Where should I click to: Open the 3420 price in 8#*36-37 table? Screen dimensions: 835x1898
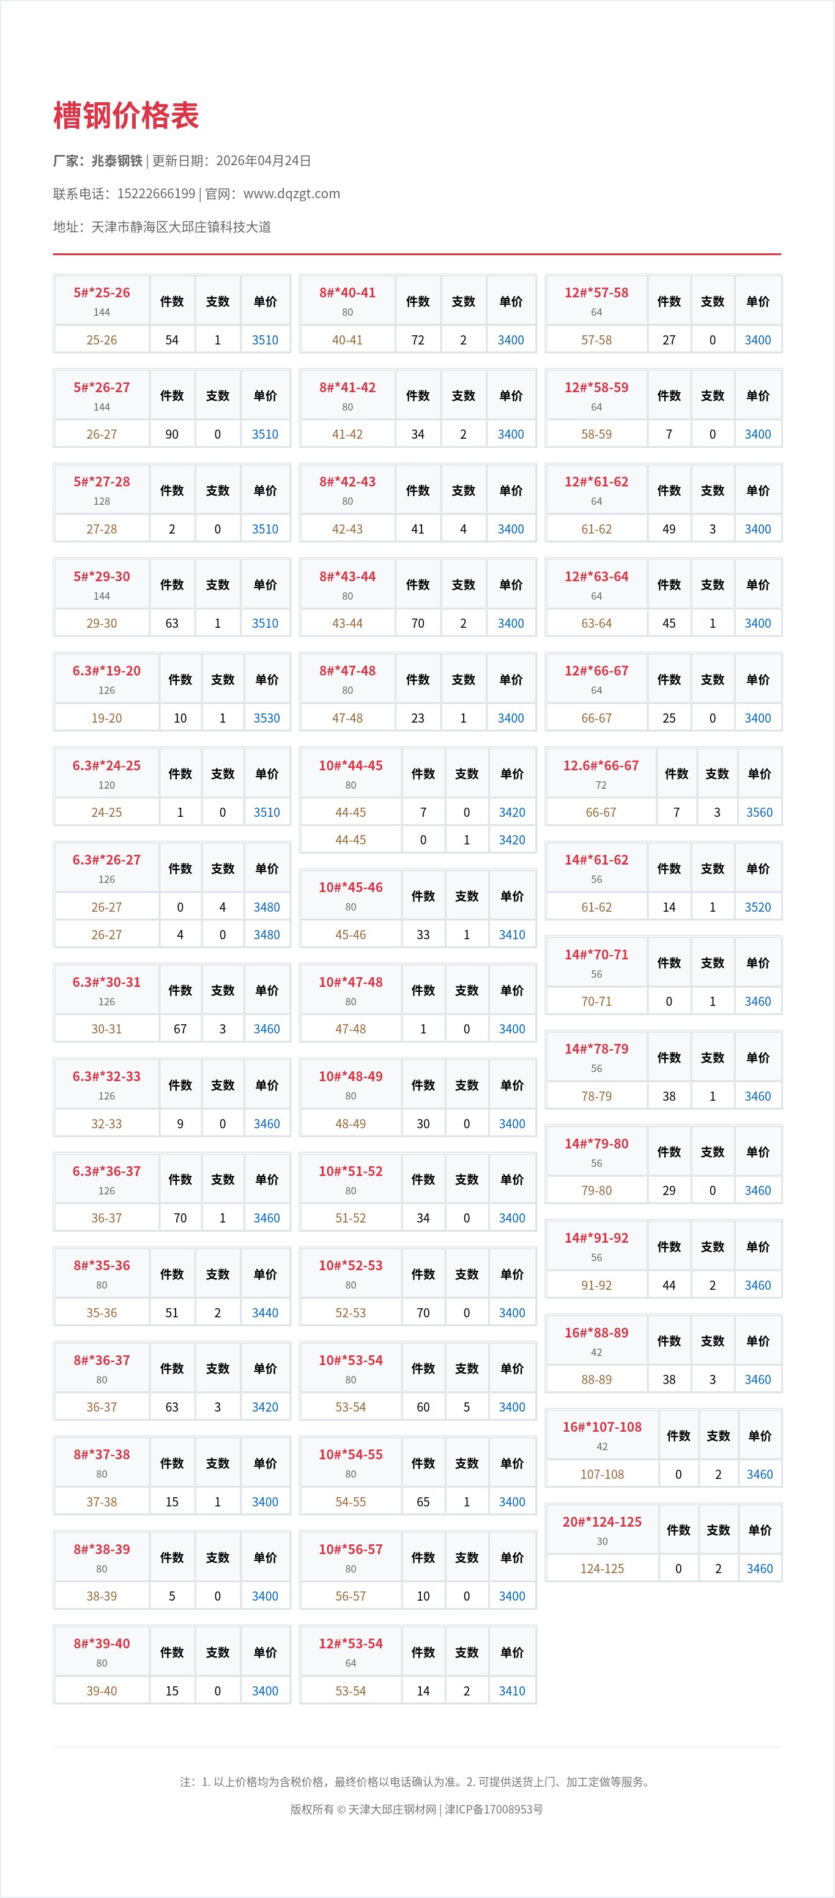point(265,1407)
